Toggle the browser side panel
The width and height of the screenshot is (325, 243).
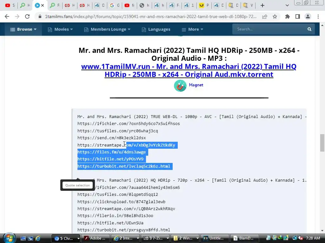coord(298,16)
